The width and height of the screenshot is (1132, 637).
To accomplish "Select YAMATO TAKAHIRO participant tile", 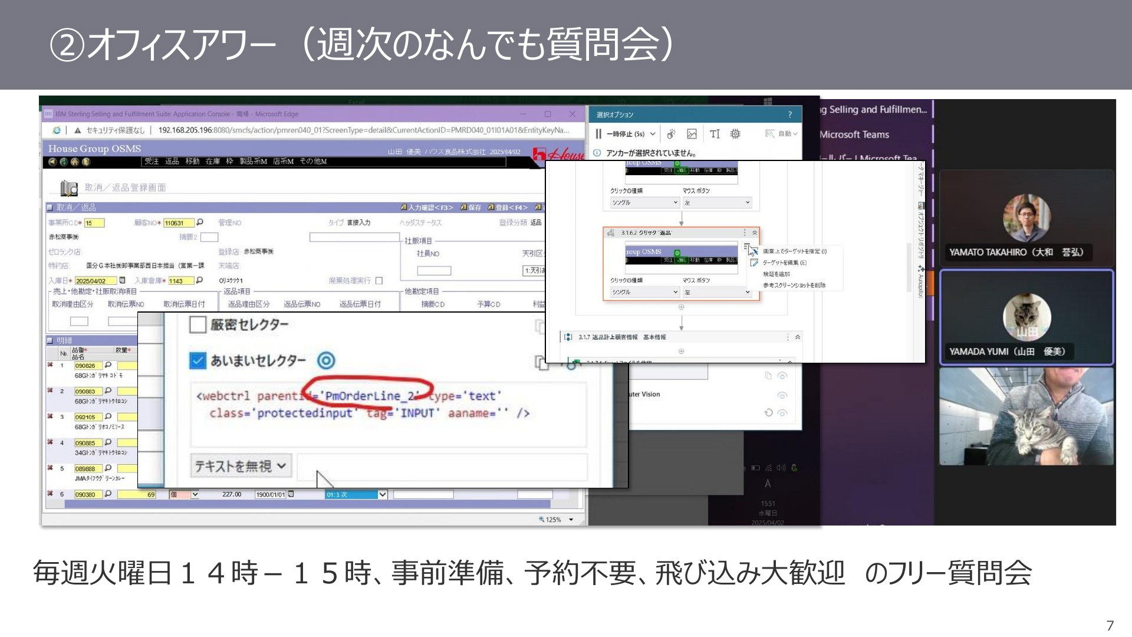I will [x=1026, y=218].
